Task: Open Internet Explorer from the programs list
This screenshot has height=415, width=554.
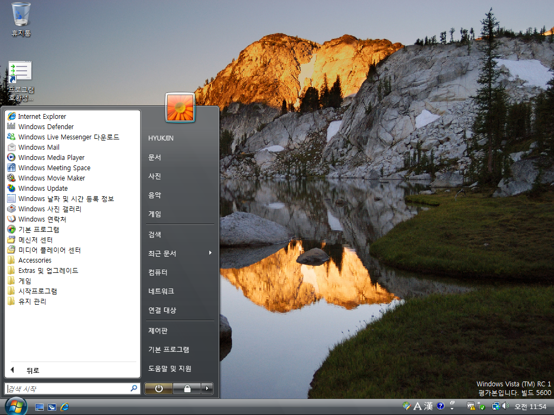Action: (x=72, y=116)
